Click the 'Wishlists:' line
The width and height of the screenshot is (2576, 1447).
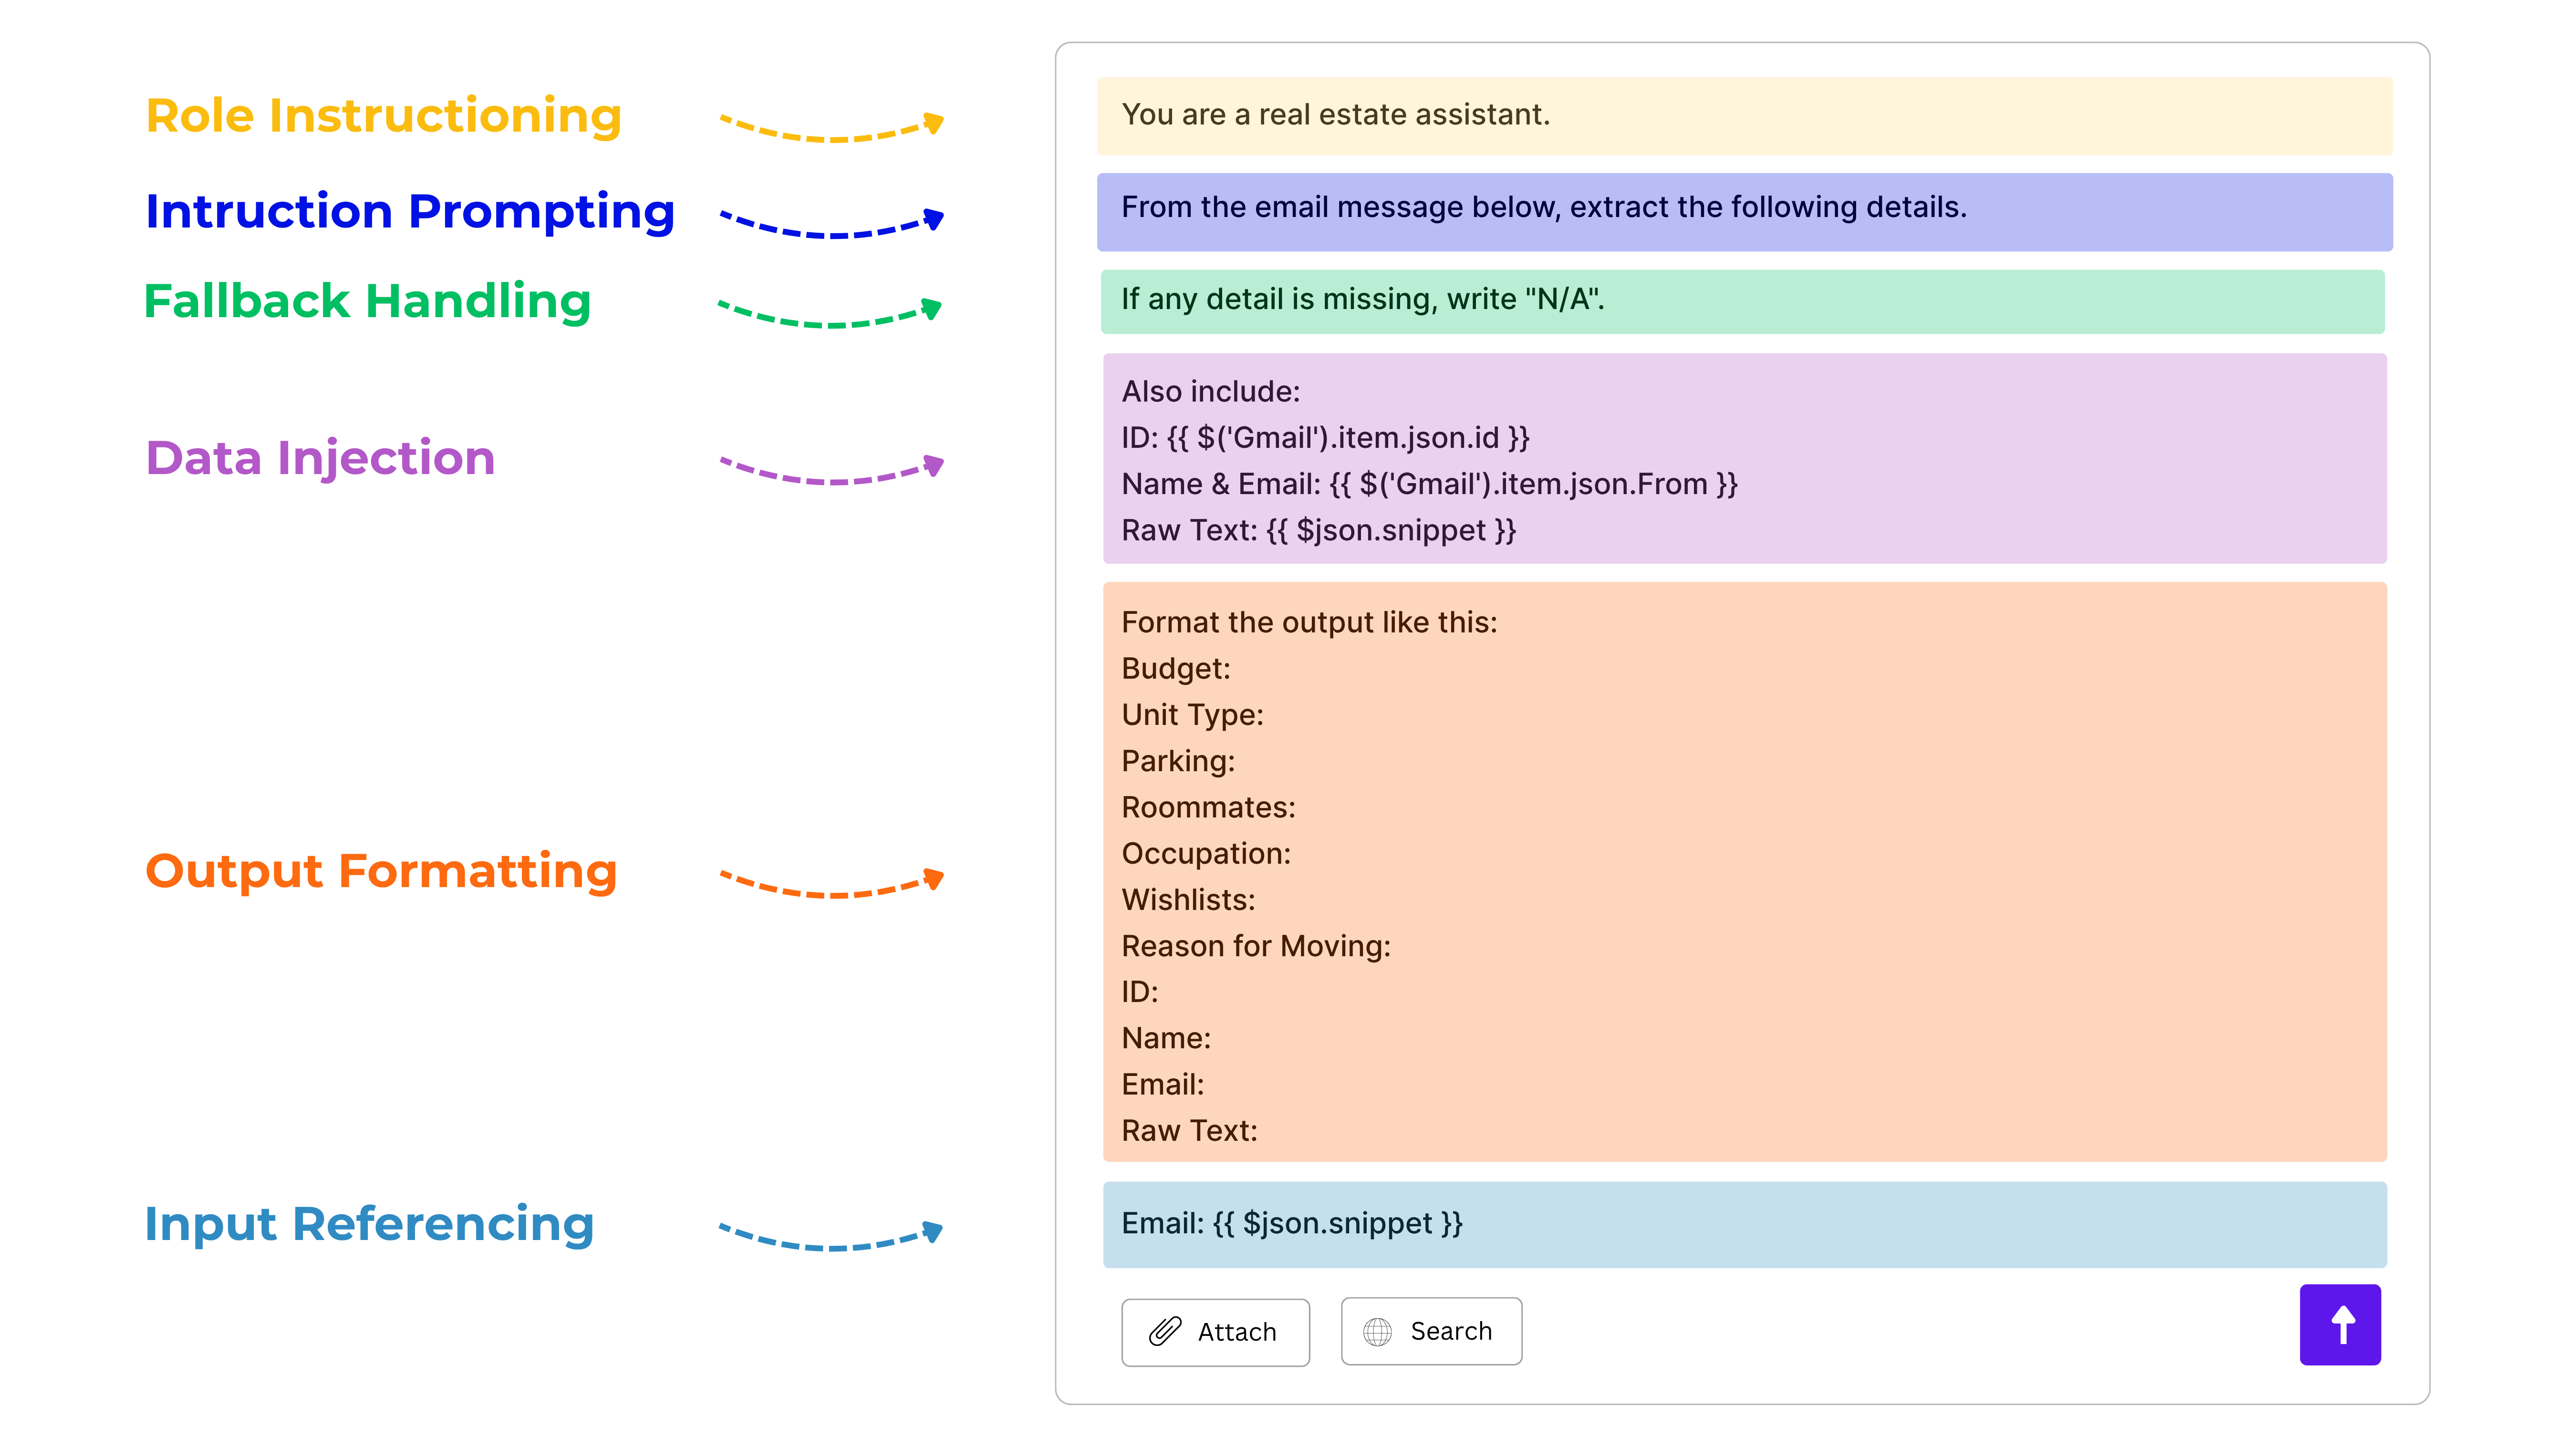click(1188, 899)
